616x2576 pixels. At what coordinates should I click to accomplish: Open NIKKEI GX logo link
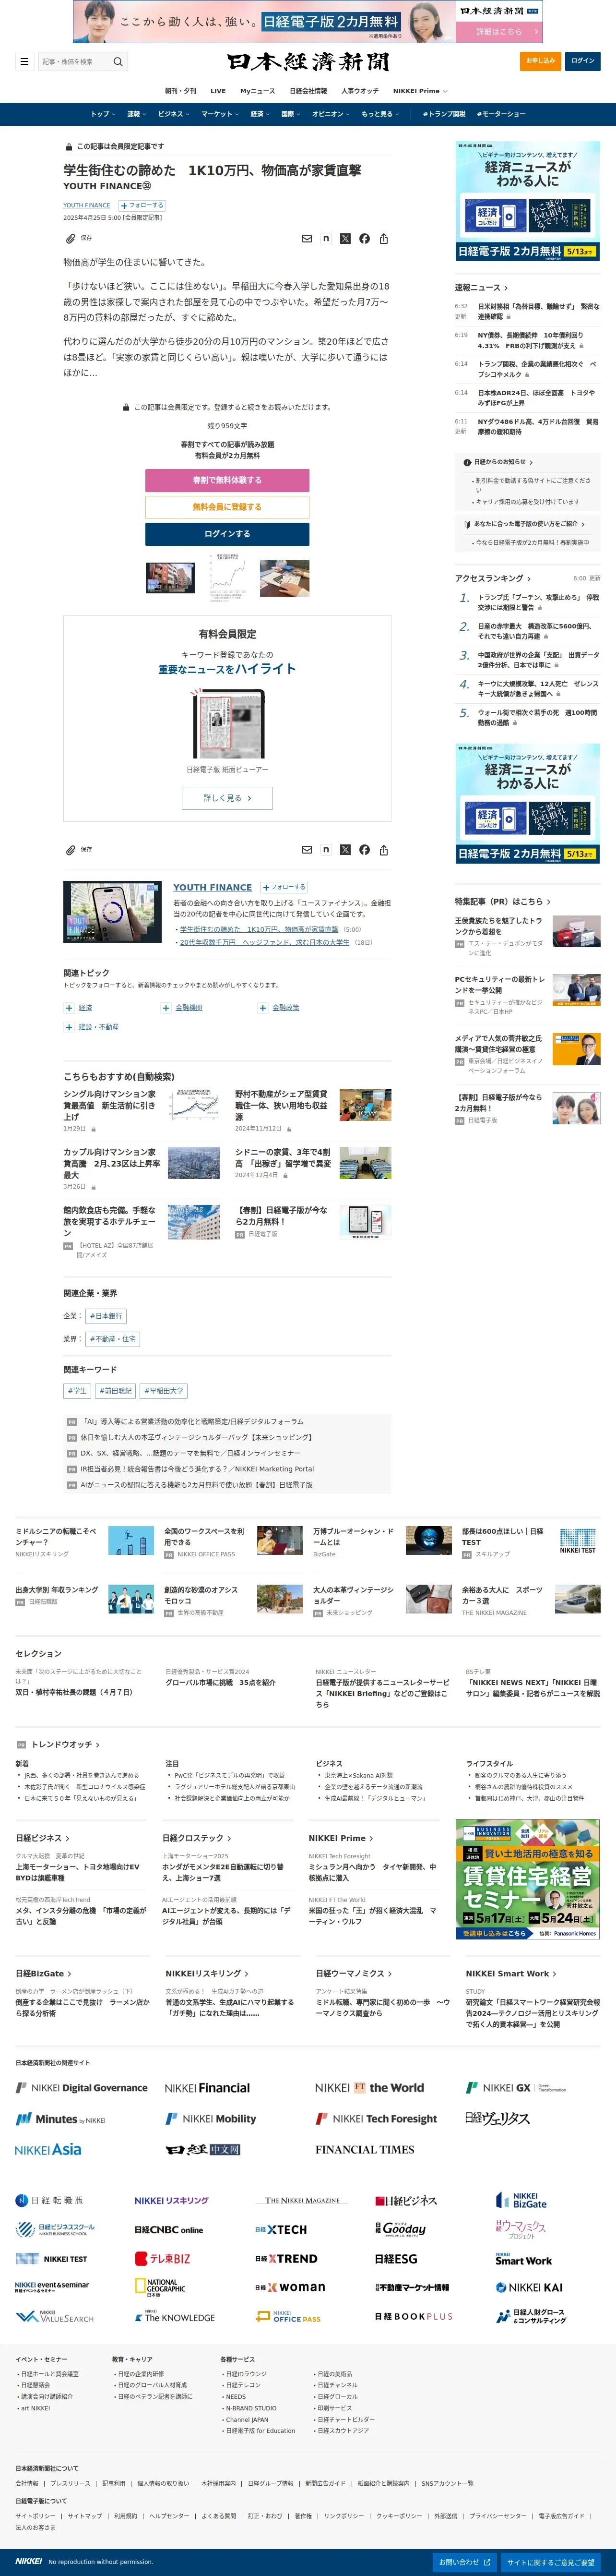click(x=516, y=2087)
